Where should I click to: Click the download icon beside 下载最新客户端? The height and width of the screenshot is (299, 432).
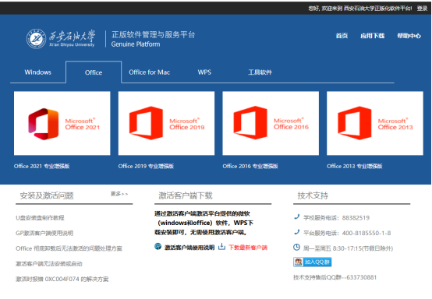pyautogui.click(x=221, y=247)
